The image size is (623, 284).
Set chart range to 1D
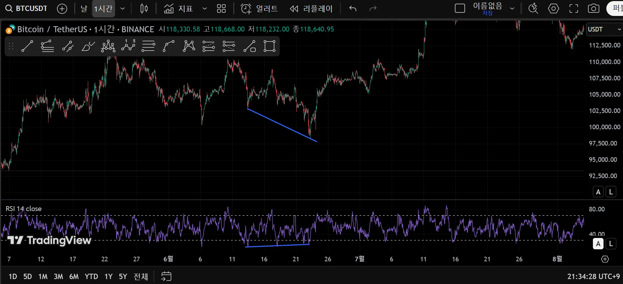[x=13, y=277]
